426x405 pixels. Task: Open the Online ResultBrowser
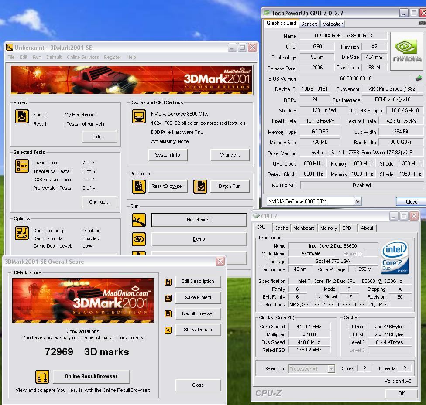click(91, 376)
